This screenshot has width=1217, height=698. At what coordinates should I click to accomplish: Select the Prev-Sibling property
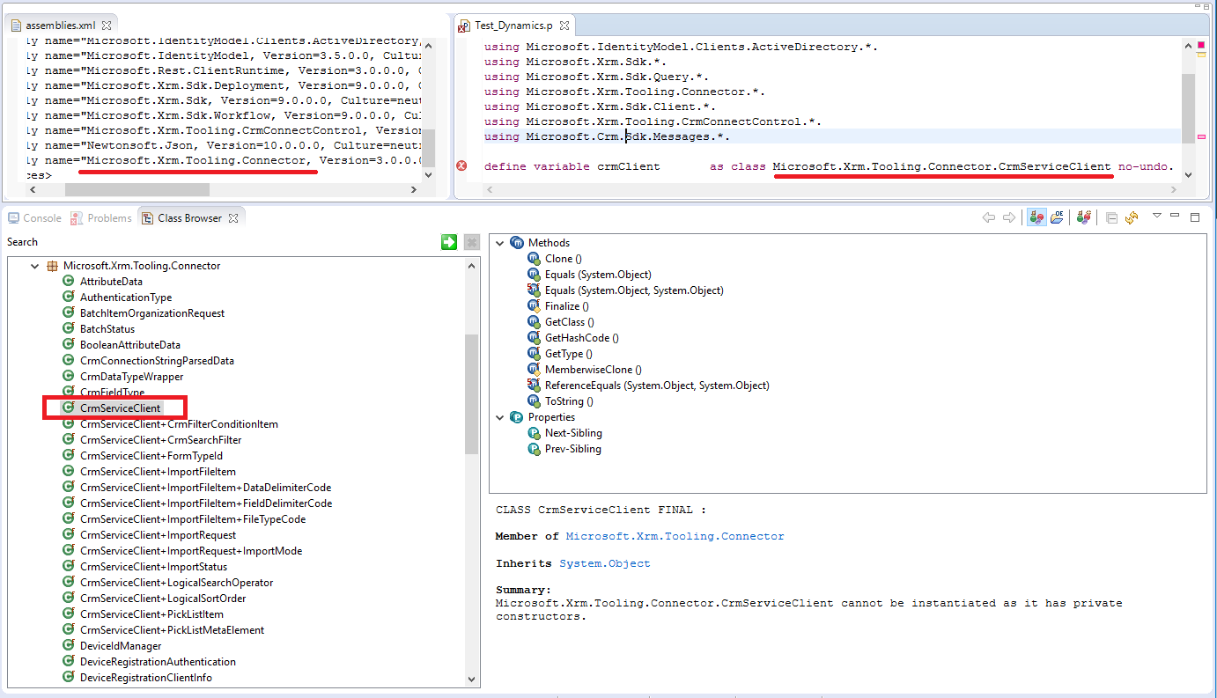573,449
